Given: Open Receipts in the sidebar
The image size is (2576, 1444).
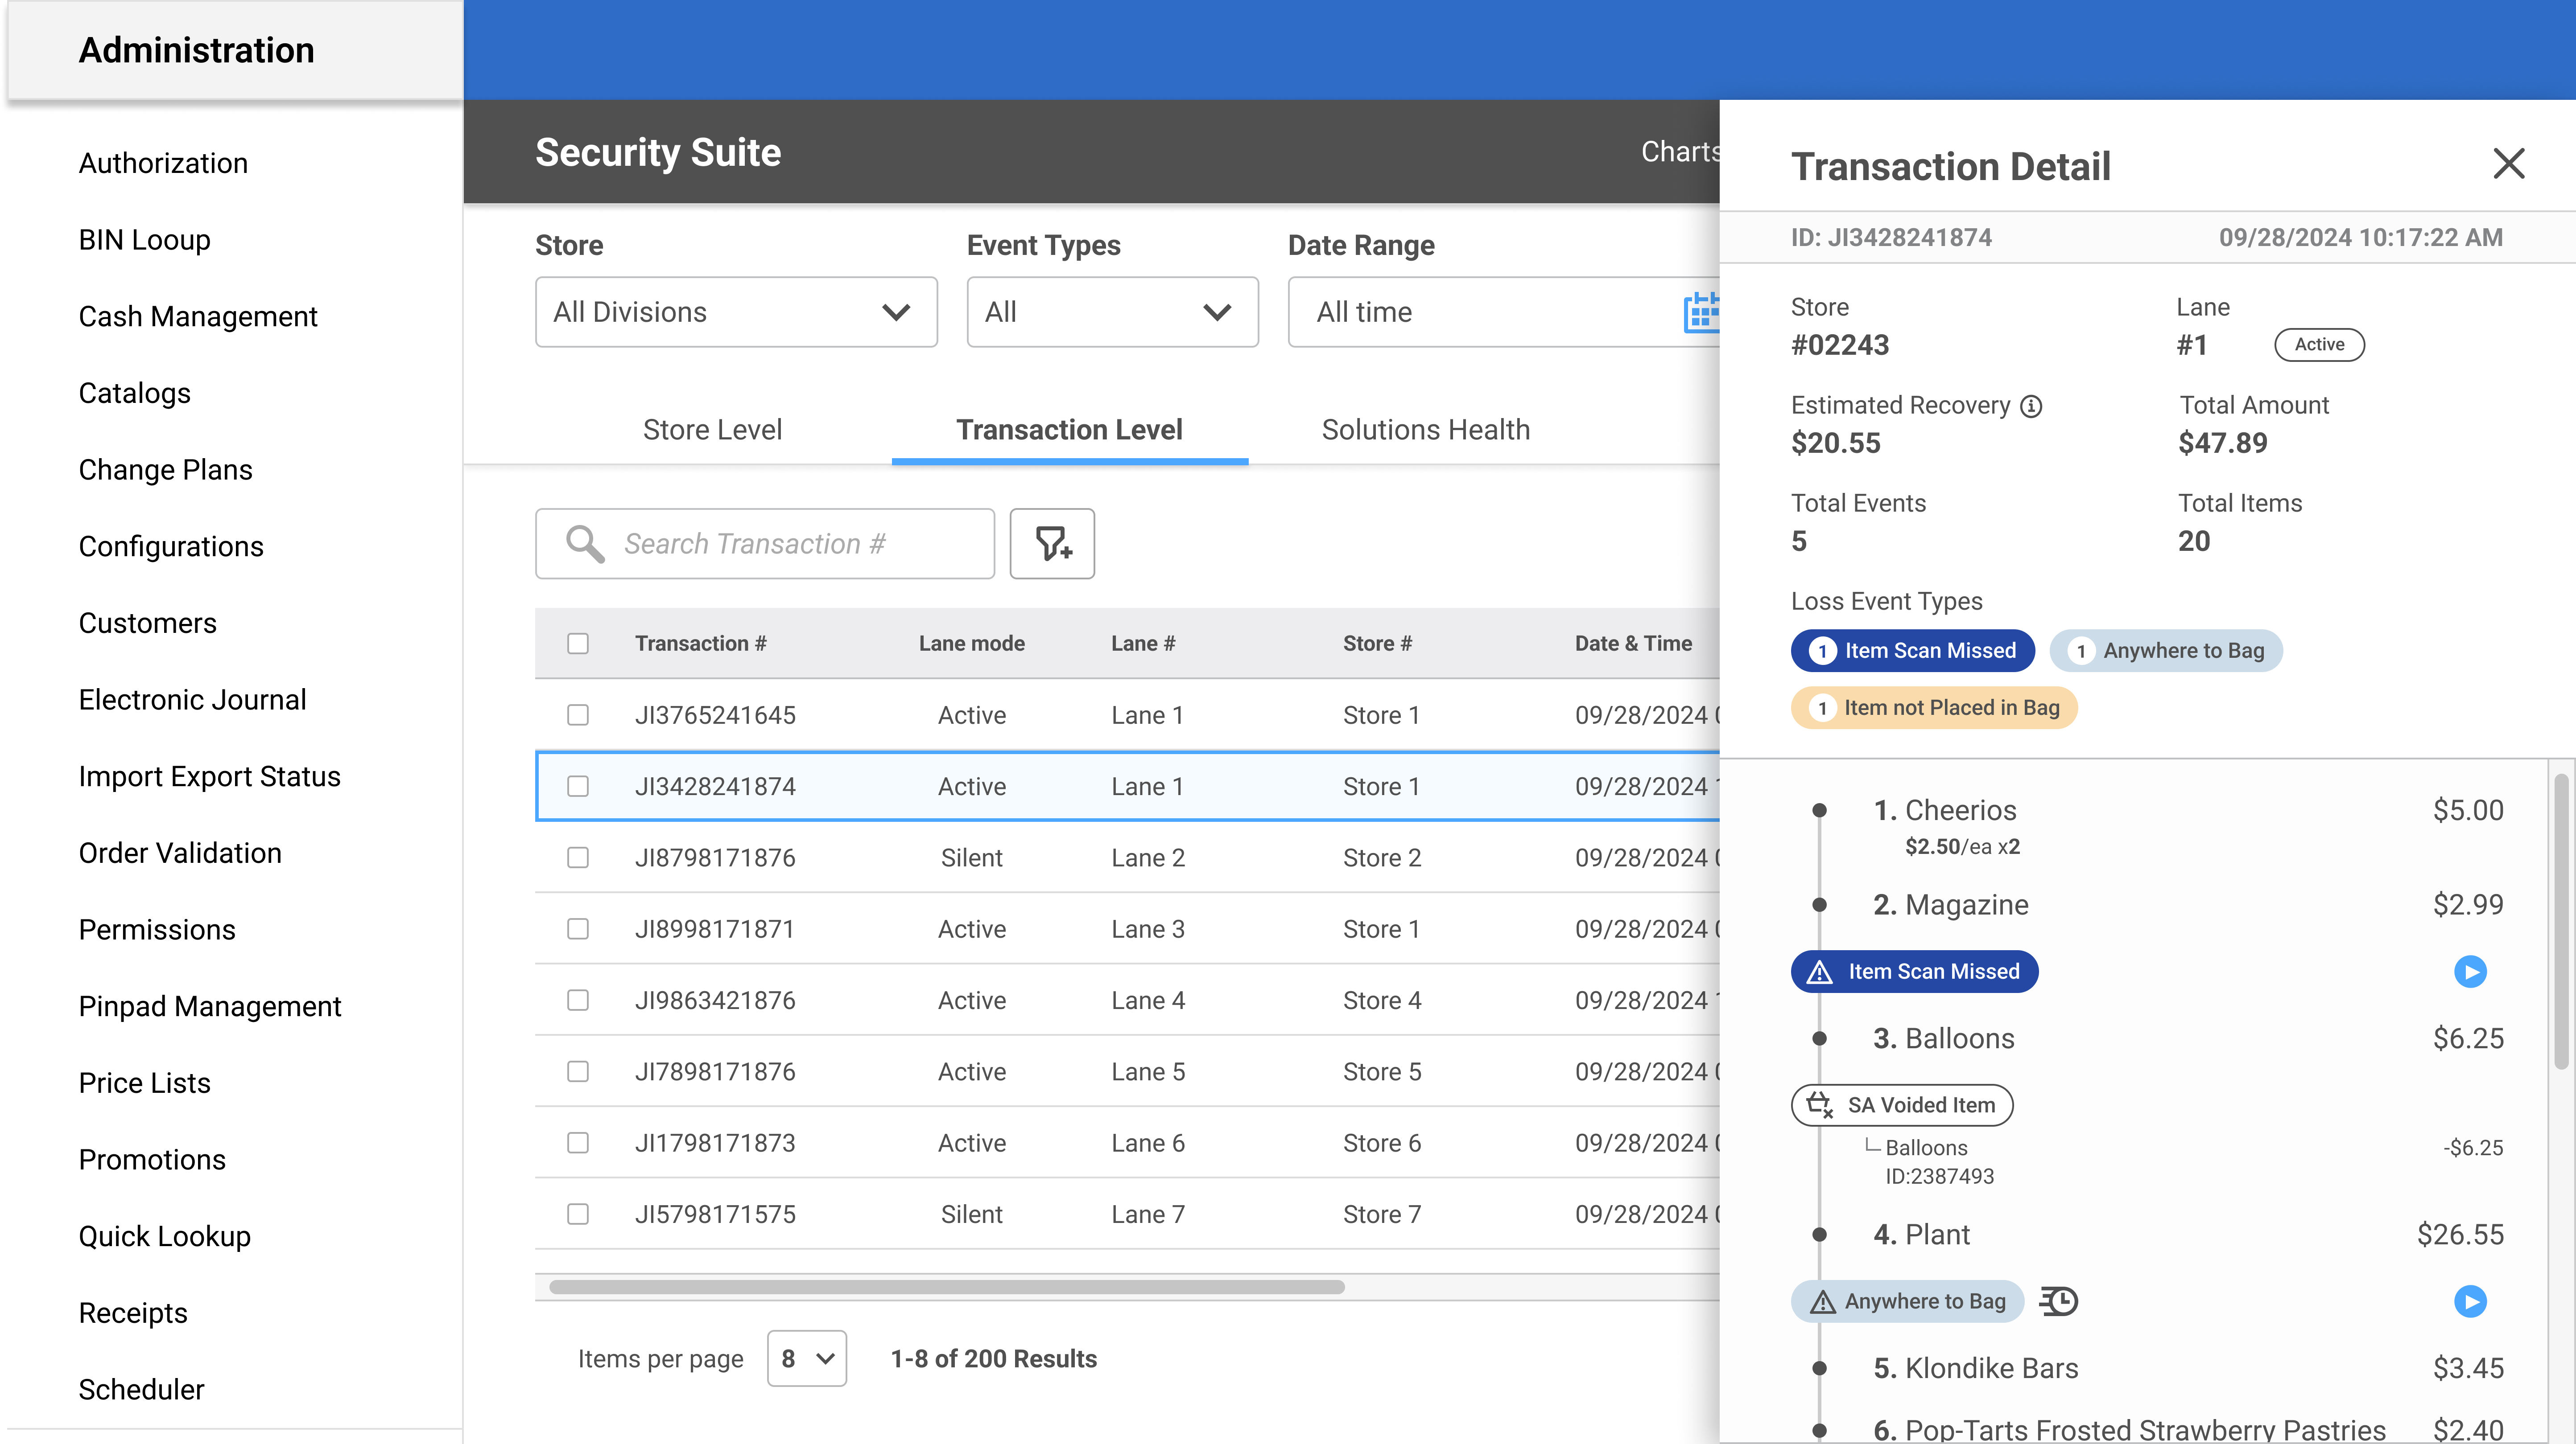Looking at the screenshot, I should (133, 1313).
